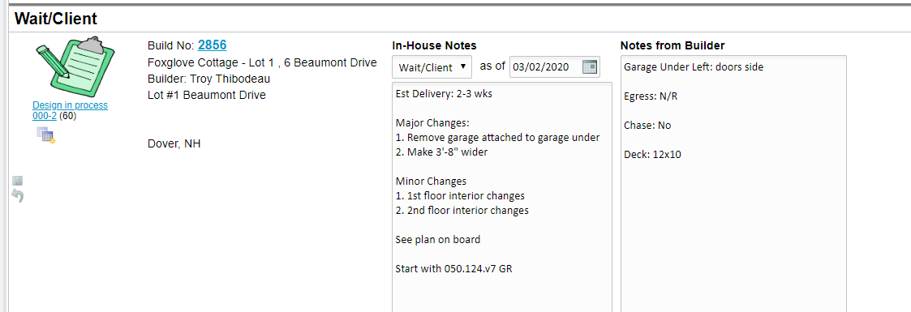911x312 pixels.
Task: Click the Notes from Builder label
Action: (673, 45)
